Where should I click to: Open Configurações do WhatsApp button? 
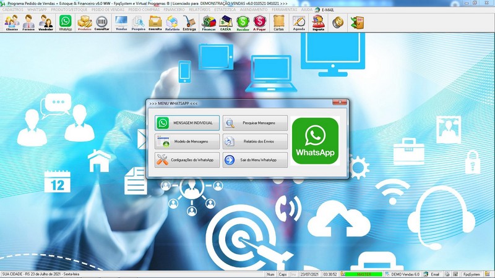point(187,160)
